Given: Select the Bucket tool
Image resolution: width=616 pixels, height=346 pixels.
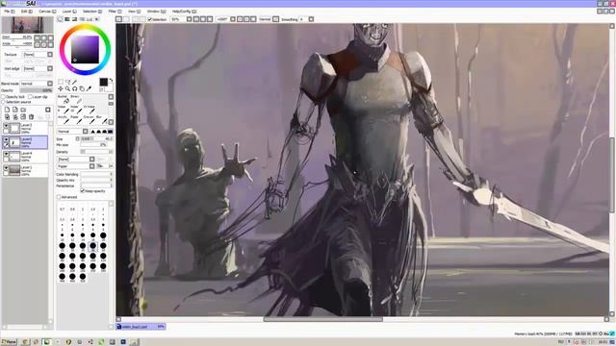Looking at the screenshot, I should point(64,99).
